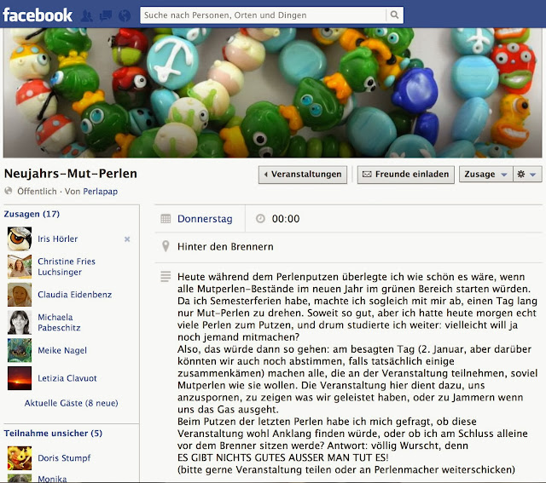Image resolution: width=546 pixels, height=483 pixels.
Task: Open the notifications globe icon
Action: 125,15
